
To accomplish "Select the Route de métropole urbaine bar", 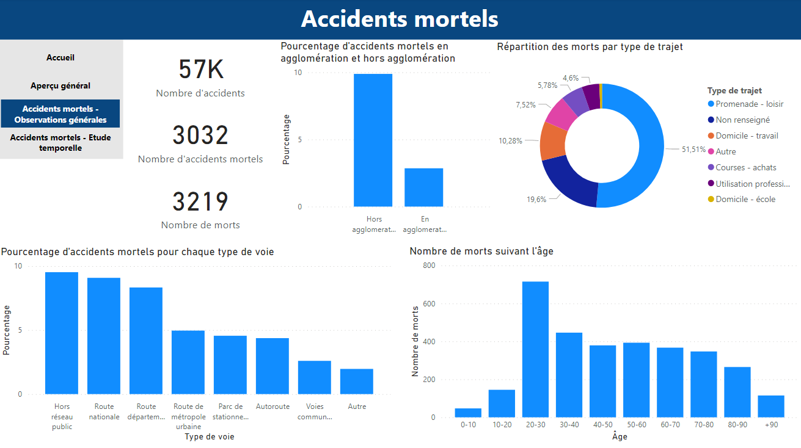I will (188, 363).
